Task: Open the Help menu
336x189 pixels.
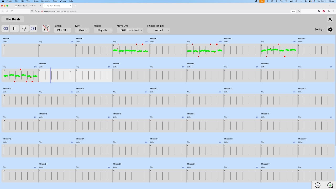Action: (x=71, y=1)
